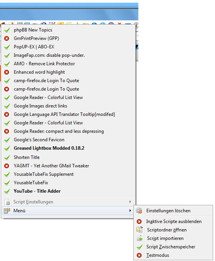Enable the disabled camp-firefox.de Login To Quote script
Image resolution: width=215 pixels, height=261 pixels.
pyautogui.click(x=68, y=89)
